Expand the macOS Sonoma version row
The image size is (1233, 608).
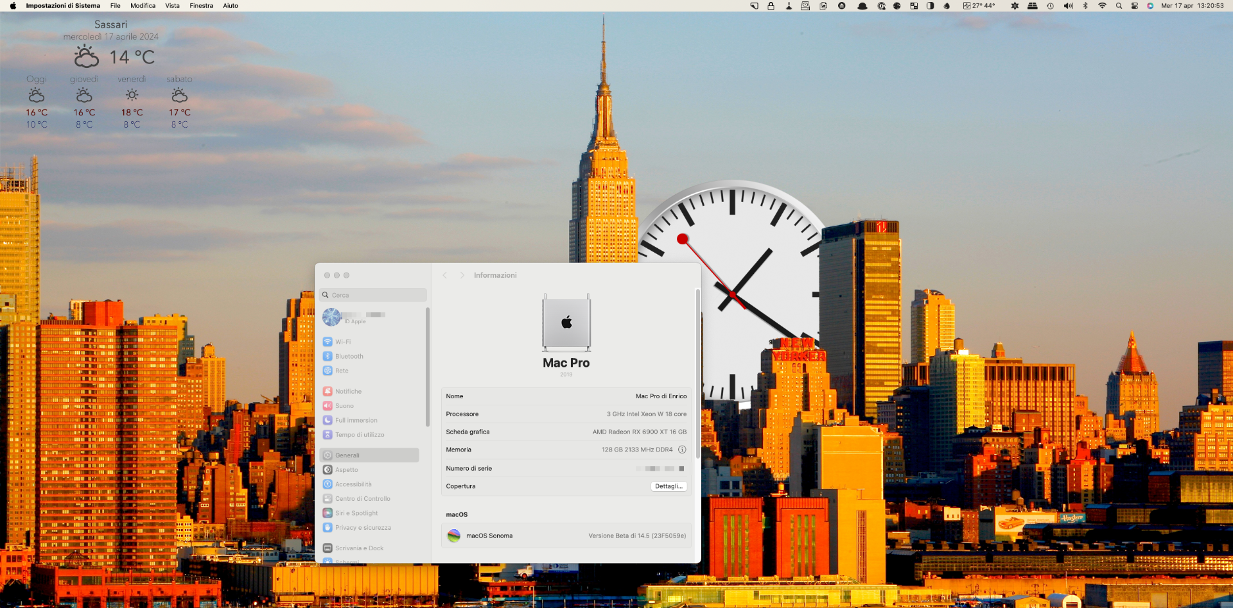pyautogui.click(x=566, y=536)
